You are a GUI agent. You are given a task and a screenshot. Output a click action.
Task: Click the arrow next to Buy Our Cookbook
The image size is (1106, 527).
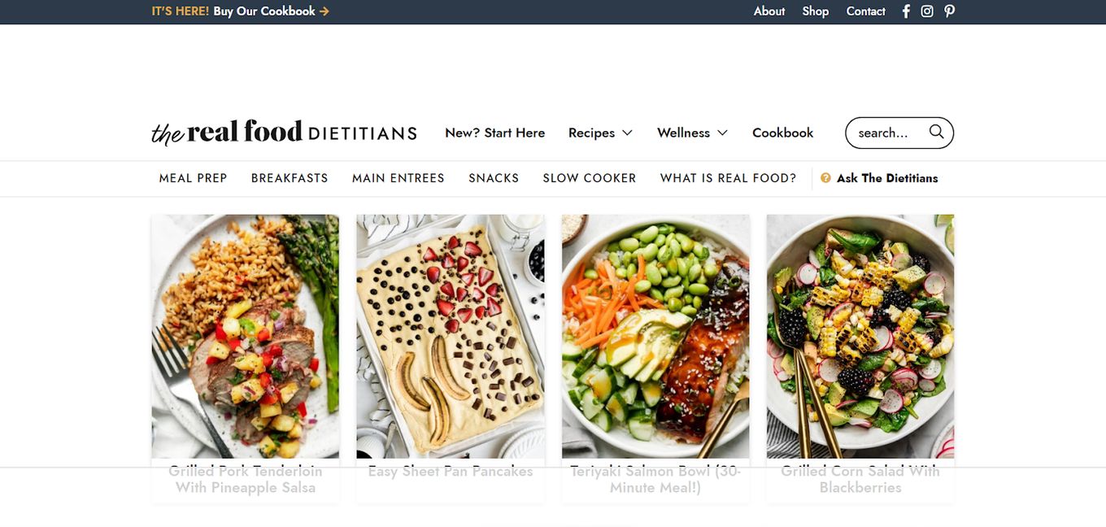324,11
